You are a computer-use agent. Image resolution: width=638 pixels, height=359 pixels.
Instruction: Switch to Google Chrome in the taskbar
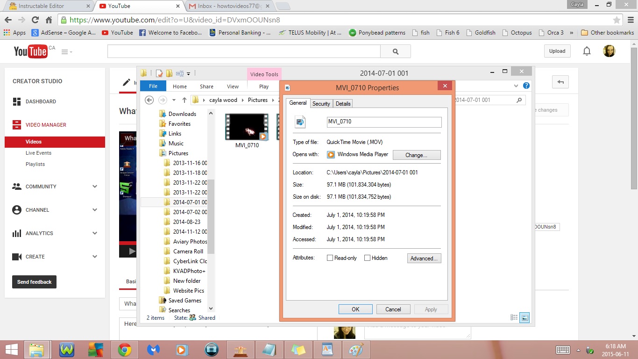click(x=124, y=350)
